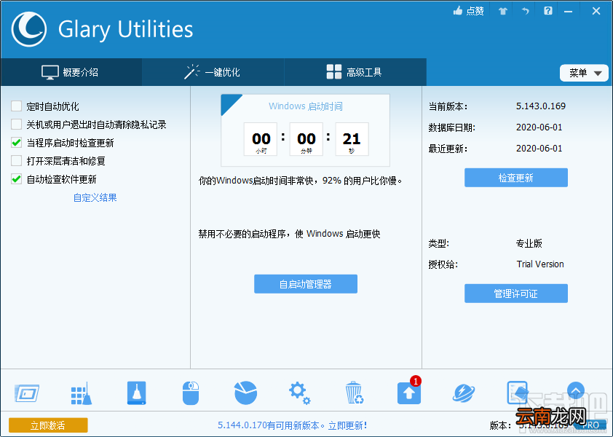Viewport: 613px width, 437px height.
Task: Click the undo arrow icon in title bar
Action: pos(526,11)
